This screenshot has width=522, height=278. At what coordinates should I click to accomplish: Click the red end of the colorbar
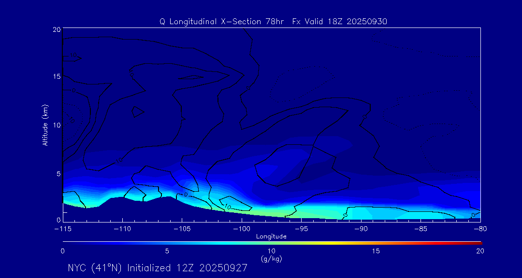coord(476,242)
